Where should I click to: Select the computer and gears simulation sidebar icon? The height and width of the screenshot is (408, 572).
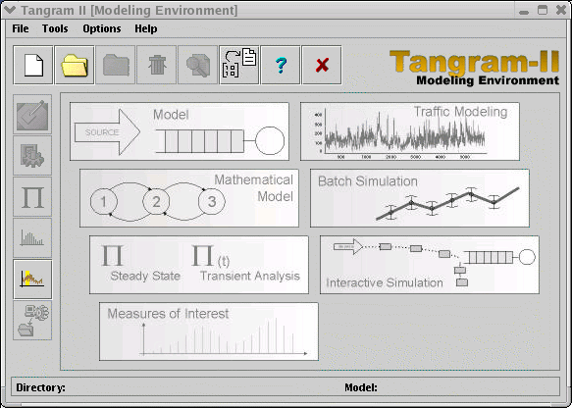(x=32, y=321)
